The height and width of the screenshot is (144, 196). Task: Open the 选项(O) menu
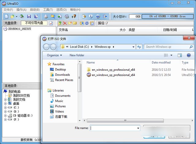coord(61,10)
